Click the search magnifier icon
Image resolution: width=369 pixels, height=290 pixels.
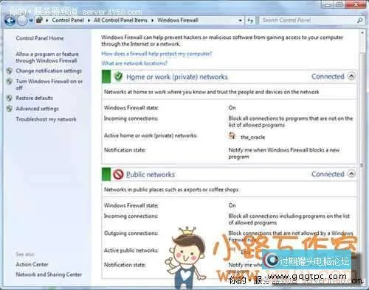[x=359, y=21]
